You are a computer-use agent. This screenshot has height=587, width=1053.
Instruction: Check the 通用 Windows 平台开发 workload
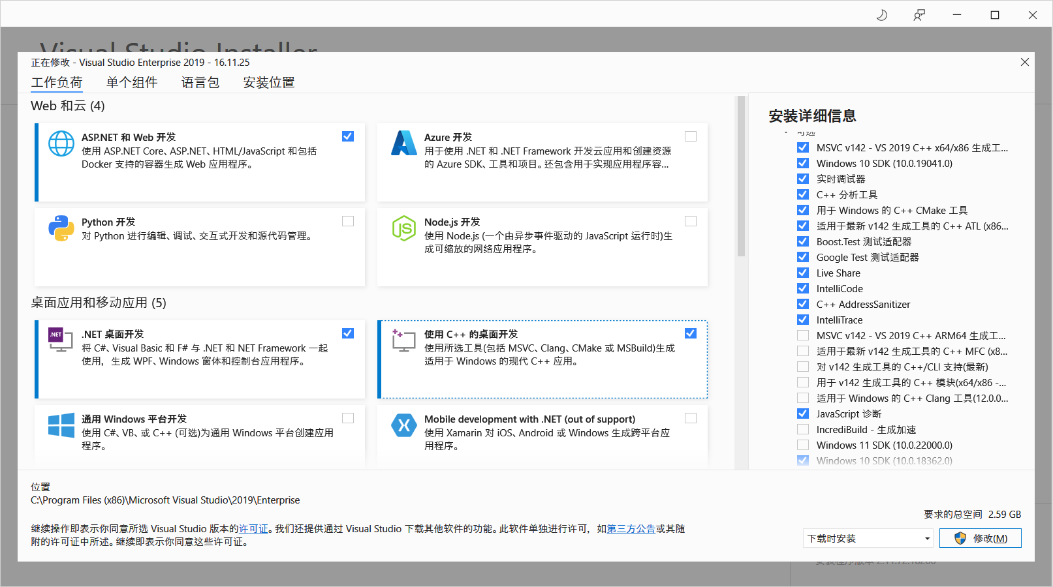[x=348, y=418]
